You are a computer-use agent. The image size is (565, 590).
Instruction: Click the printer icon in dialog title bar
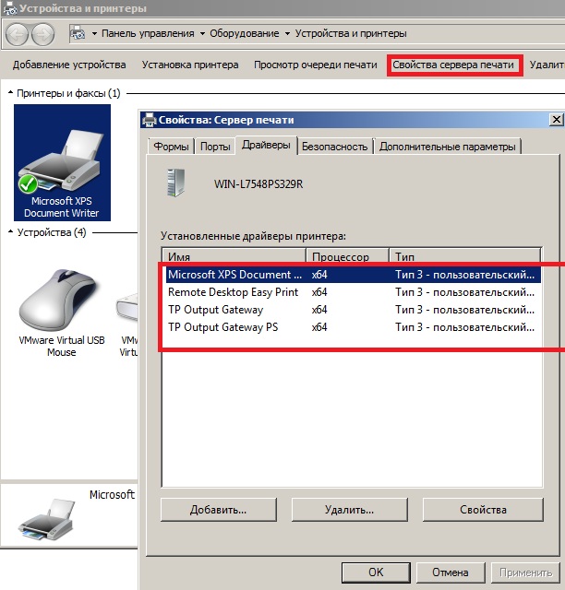pyautogui.click(x=149, y=120)
